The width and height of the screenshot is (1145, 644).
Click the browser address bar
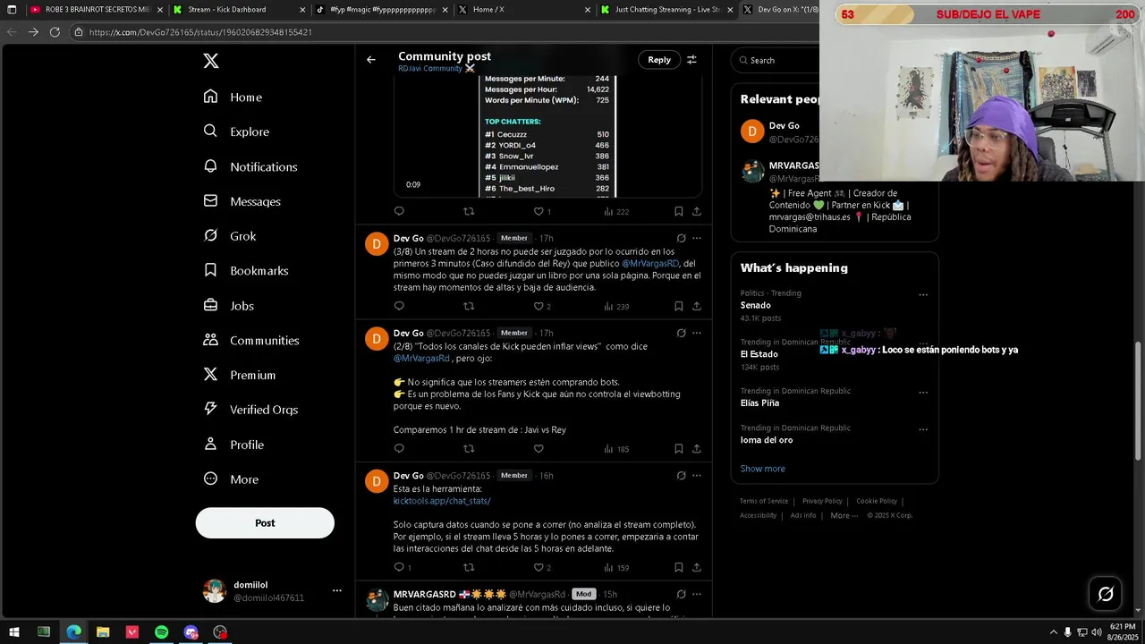[x=447, y=32]
